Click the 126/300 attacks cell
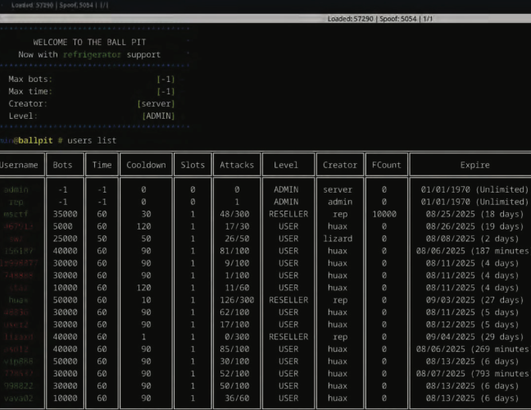Screen dimensions: 531x410 point(237,300)
